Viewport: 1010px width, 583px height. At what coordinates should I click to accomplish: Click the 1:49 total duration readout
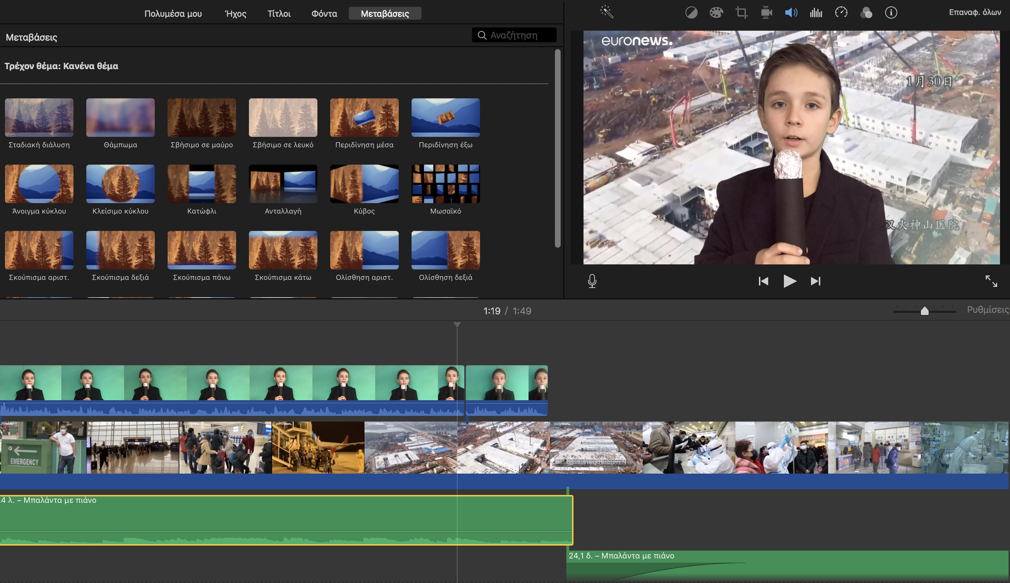[x=522, y=311]
